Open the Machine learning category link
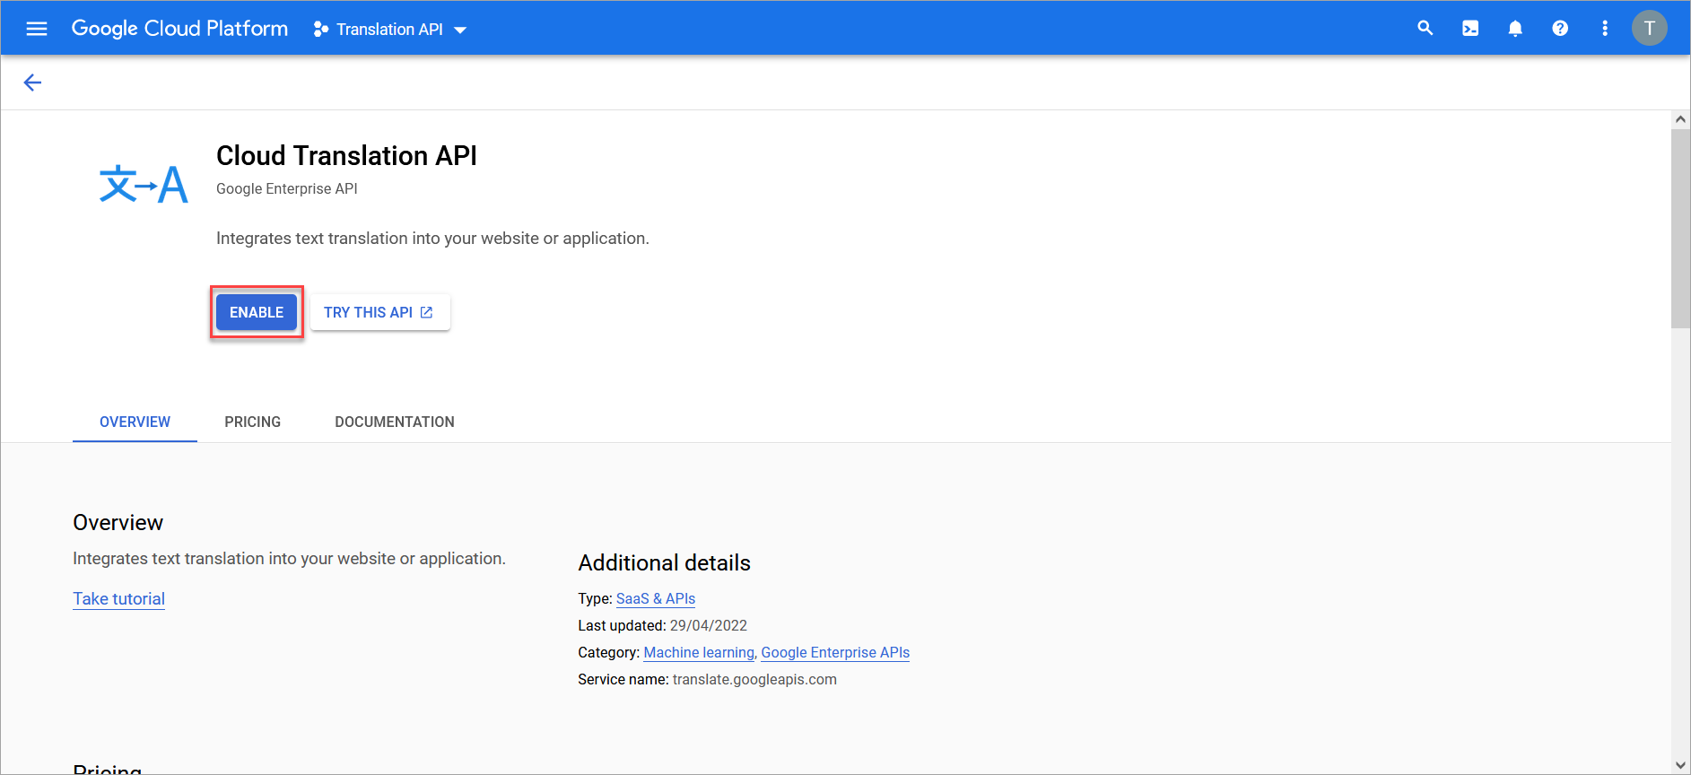1691x775 pixels. tap(699, 652)
